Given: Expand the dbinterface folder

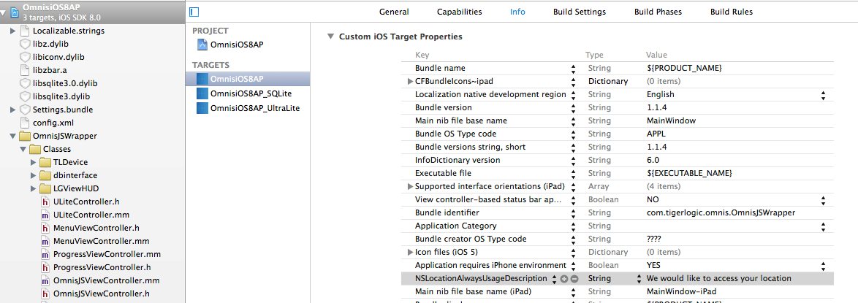Looking at the screenshot, I should pos(34,175).
